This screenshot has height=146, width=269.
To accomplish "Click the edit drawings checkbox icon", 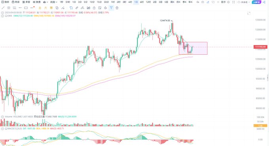I will (100, 8).
